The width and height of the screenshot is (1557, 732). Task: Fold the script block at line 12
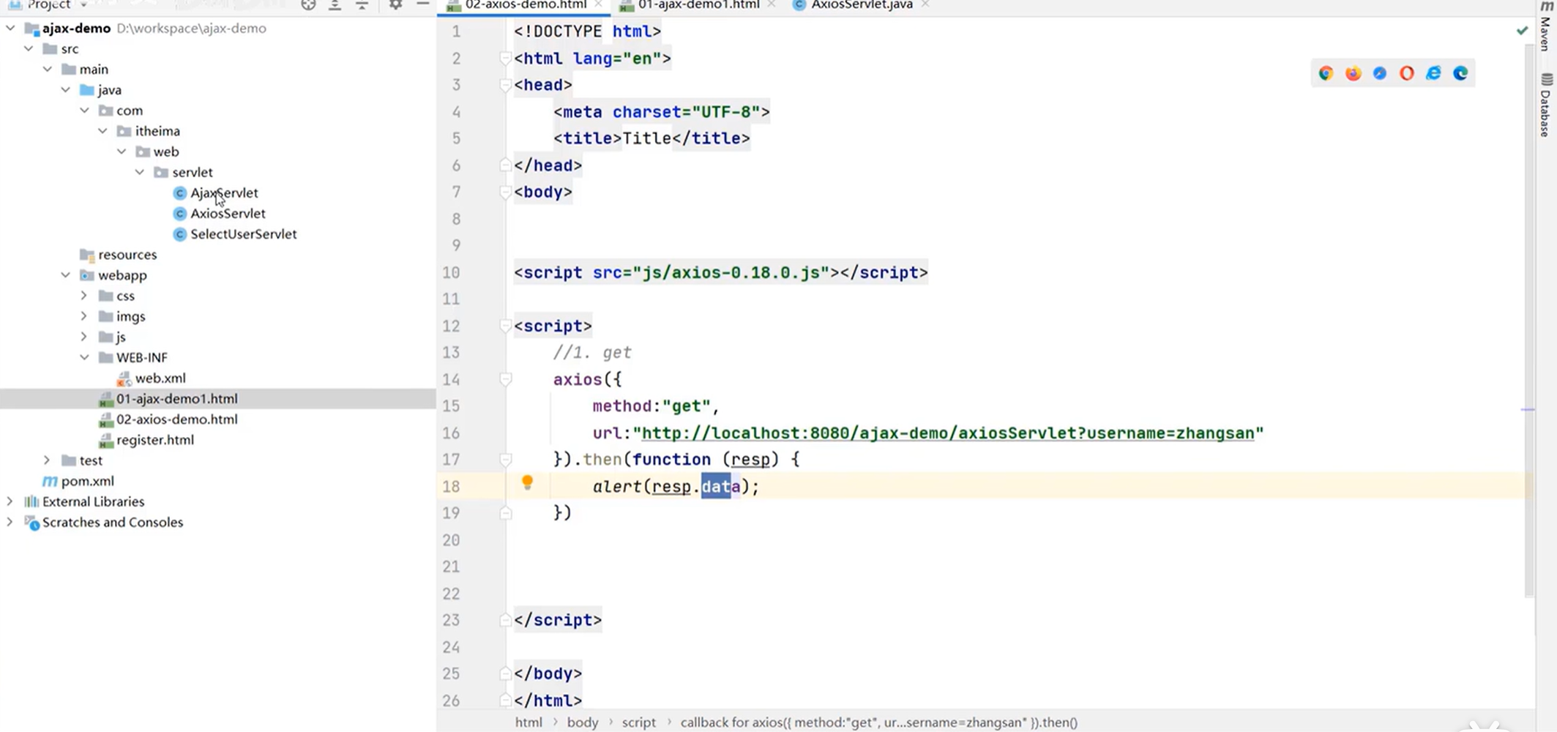505,326
